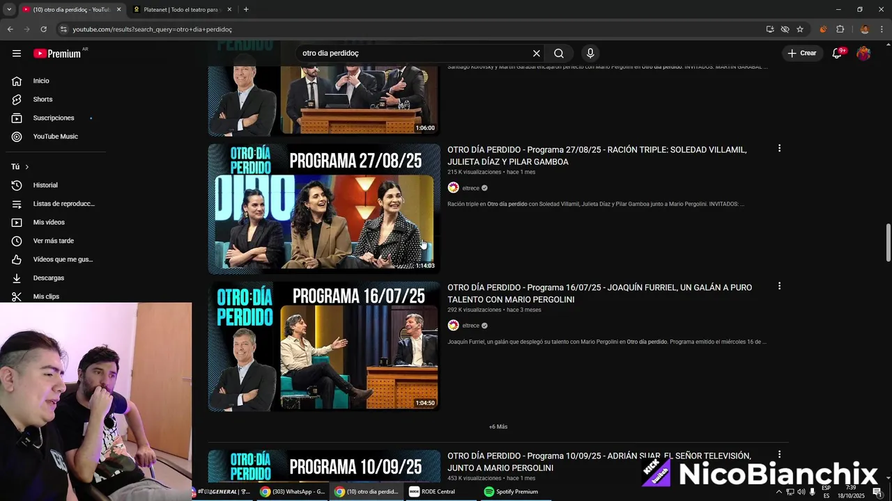Image resolution: width=892 pixels, height=501 pixels.
Task: Open the Extensions puzzle icon
Action: point(840,29)
